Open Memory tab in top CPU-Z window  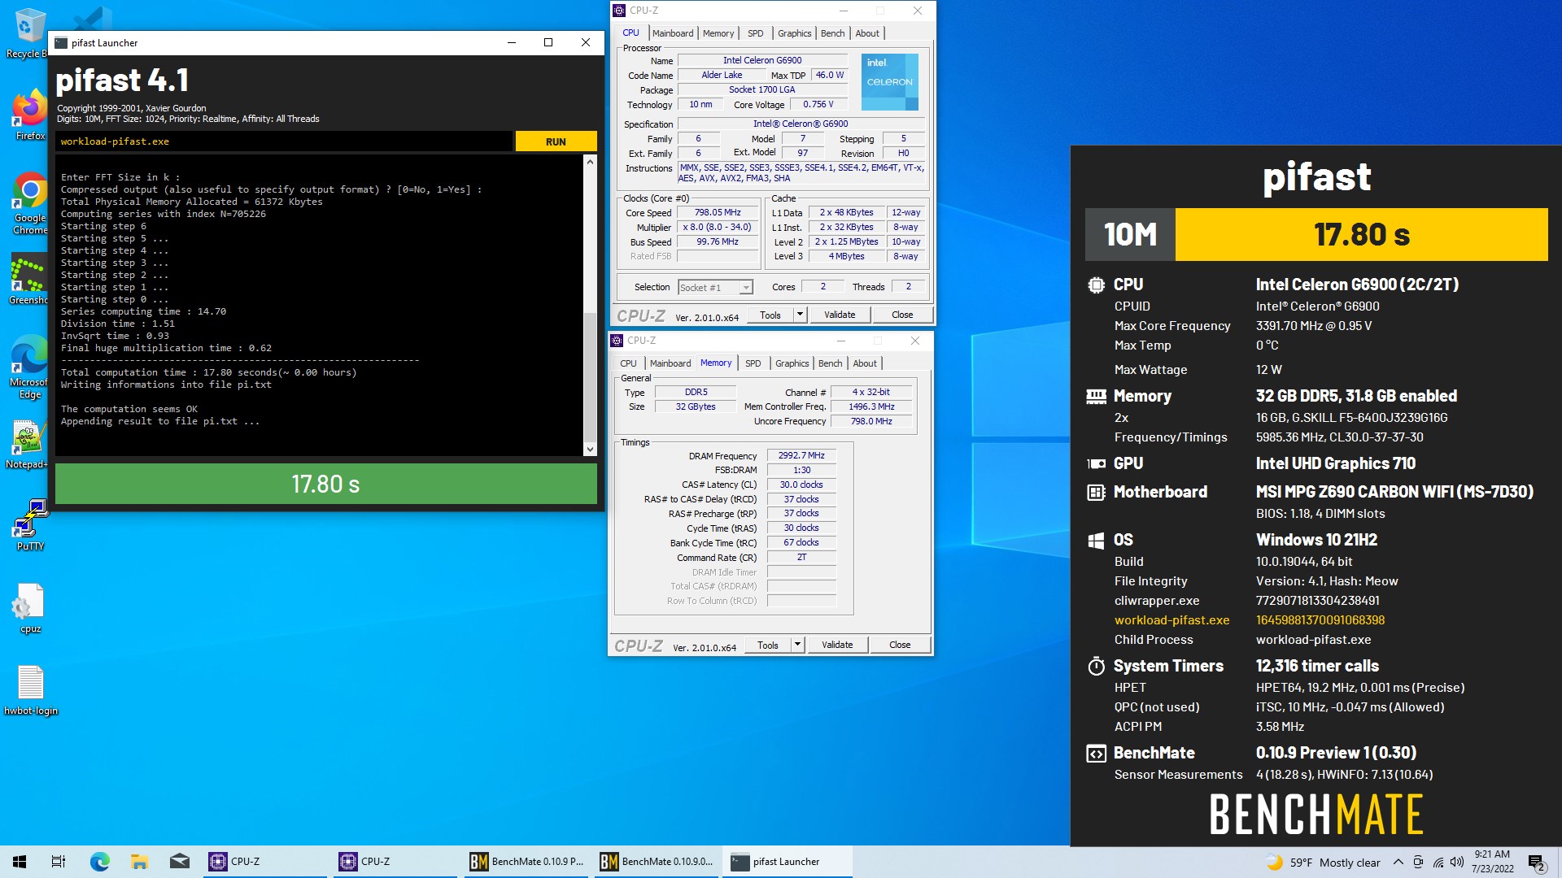tap(718, 33)
